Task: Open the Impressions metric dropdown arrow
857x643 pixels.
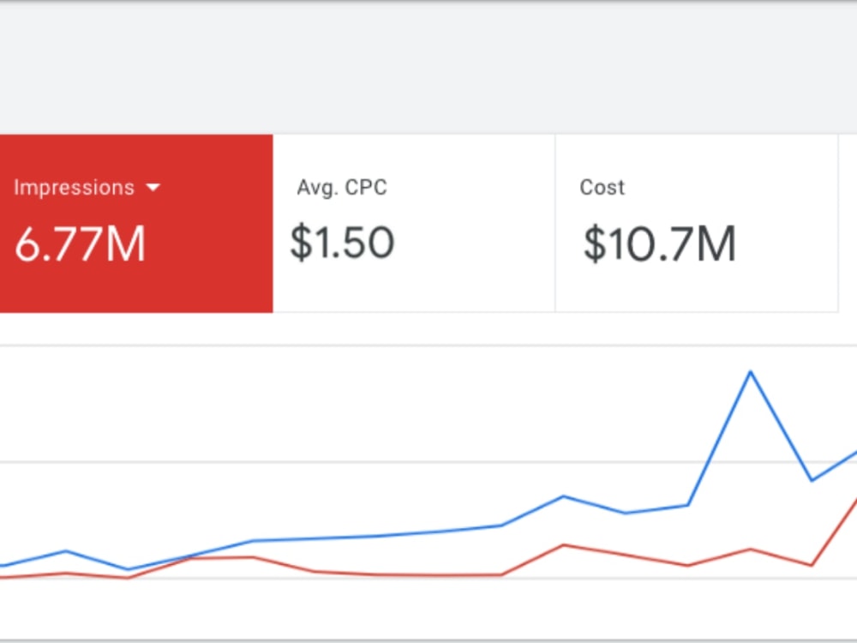Action: [153, 188]
